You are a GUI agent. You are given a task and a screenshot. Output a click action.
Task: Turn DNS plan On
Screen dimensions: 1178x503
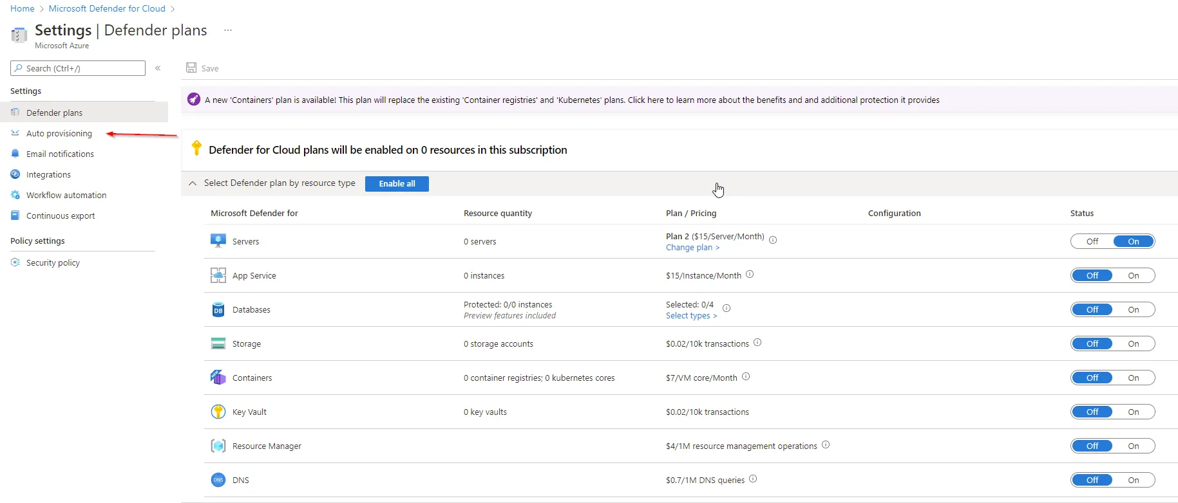(x=1134, y=480)
